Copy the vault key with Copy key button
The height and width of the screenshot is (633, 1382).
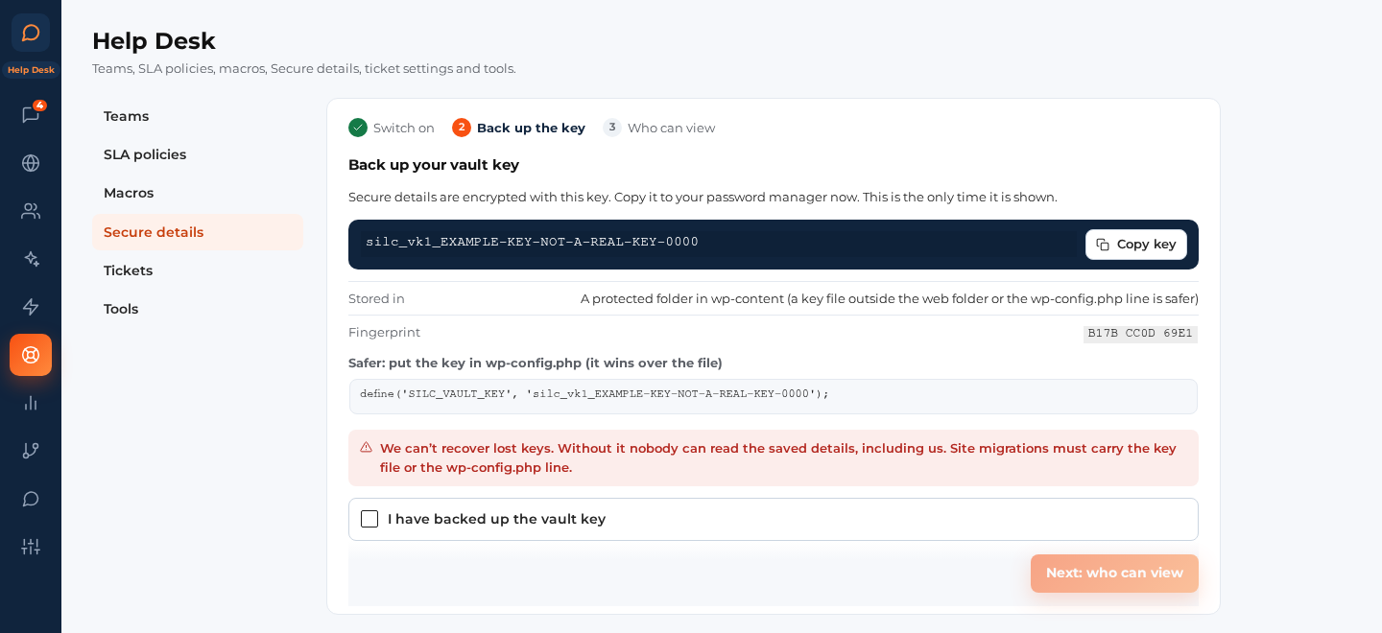(1136, 245)
